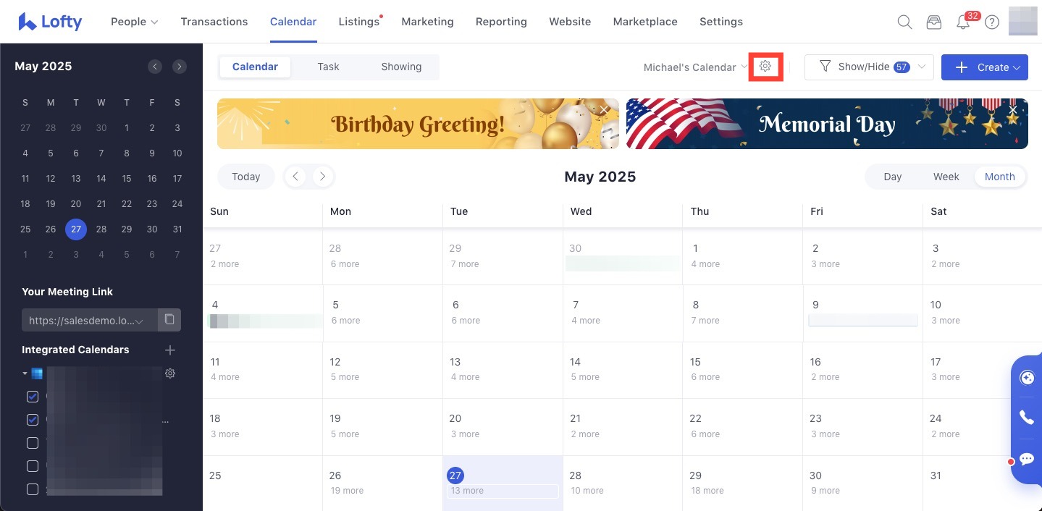Check the third integrated calendar checkbox
Viewport: 1042px width, 511px height.
(33, 443)
